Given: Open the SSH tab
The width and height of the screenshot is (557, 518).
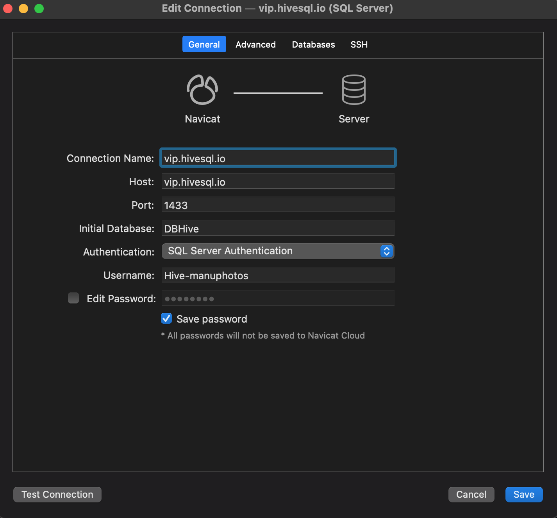Looking at the screenshot, I should coord(359,44).
